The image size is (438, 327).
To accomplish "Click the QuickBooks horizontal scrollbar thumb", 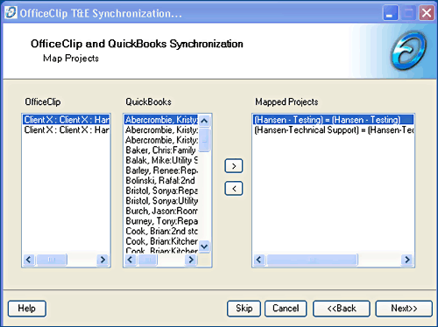I will pyautogui.click(x=148, y=260).
